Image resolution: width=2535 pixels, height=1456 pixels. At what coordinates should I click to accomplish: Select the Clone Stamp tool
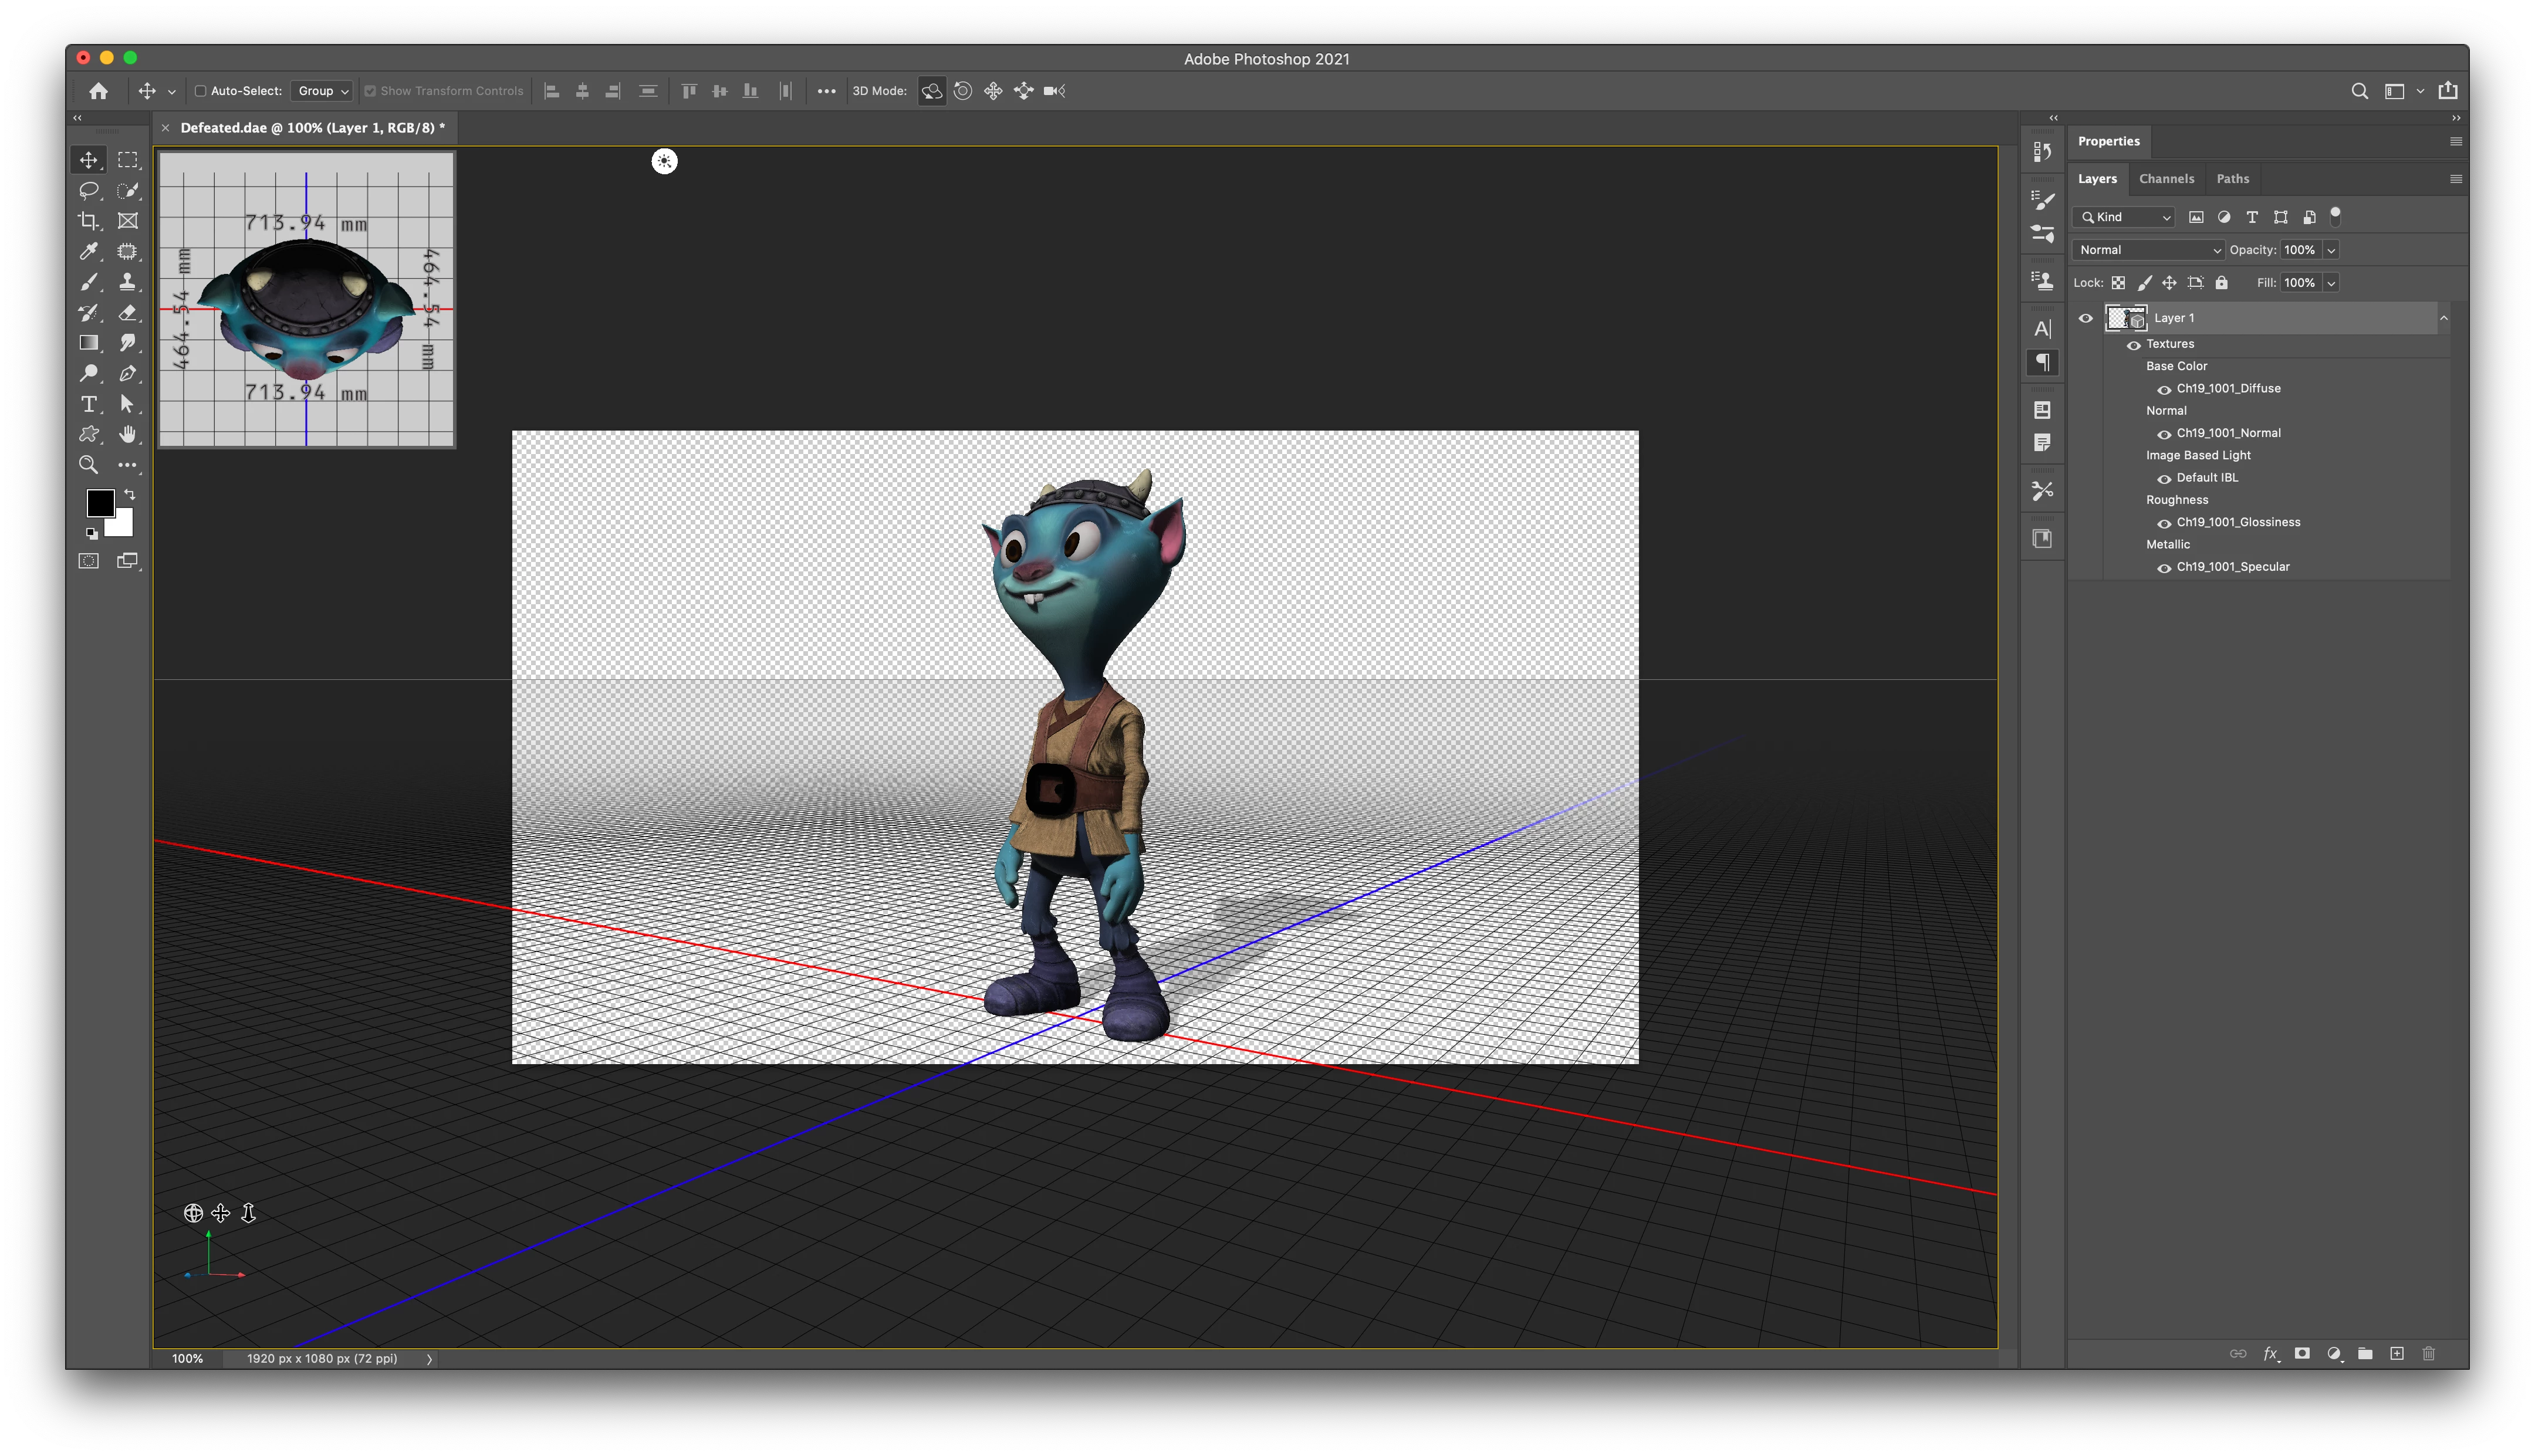tap(128, 282)
